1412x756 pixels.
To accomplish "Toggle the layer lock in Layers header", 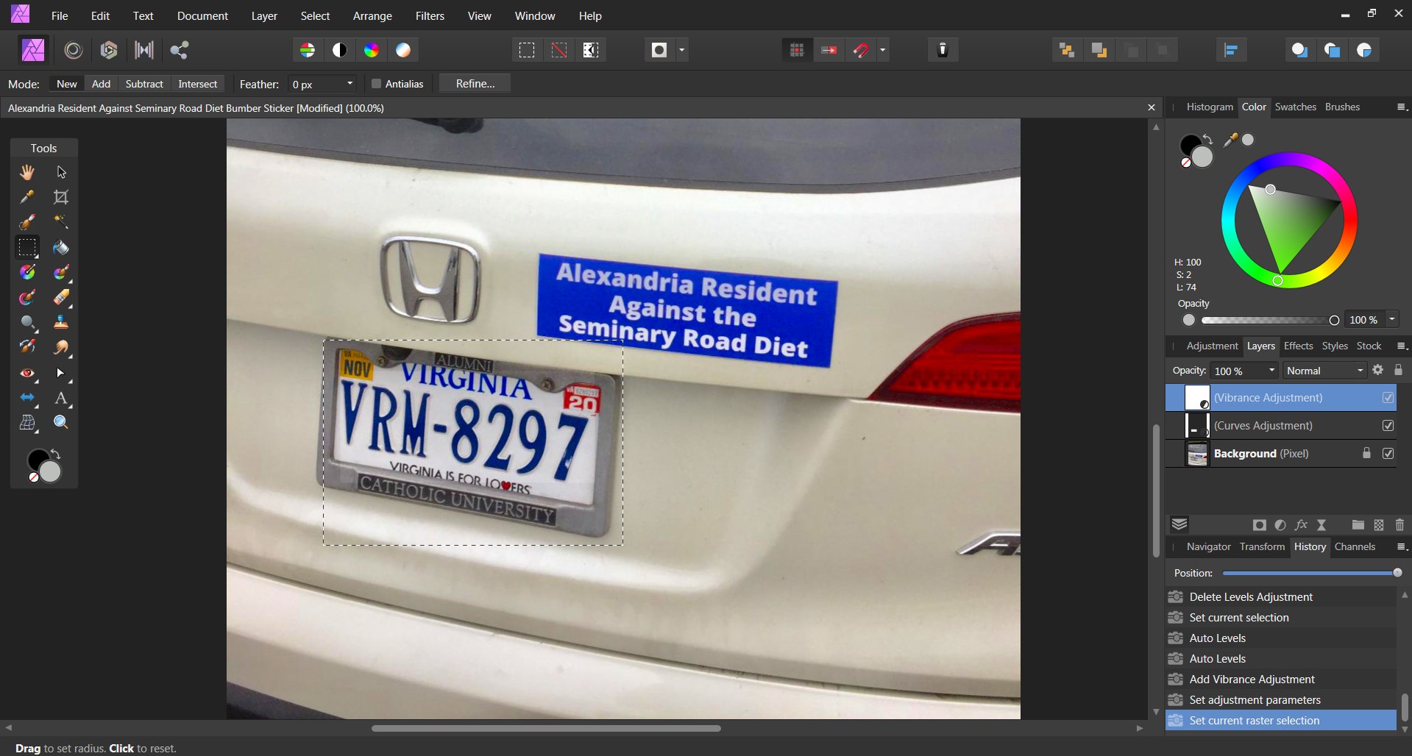I will pyautogui.click(x=1398, y=370).
